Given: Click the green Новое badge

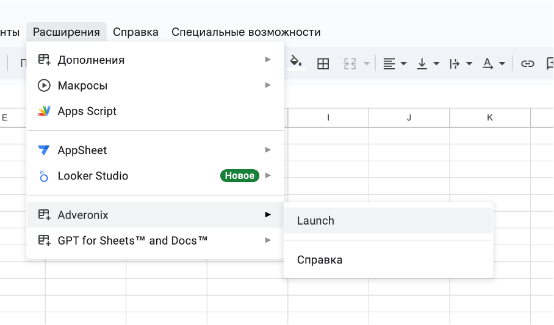Looking at the screenshot, I should 240,175.
